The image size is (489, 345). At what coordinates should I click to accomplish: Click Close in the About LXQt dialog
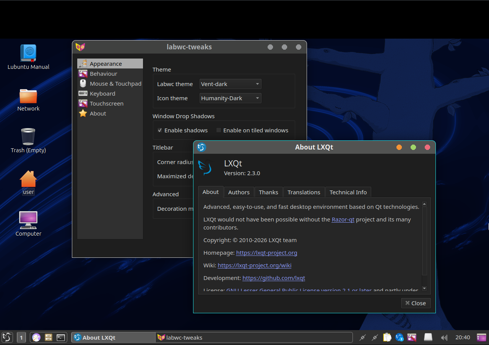(416, 303)
